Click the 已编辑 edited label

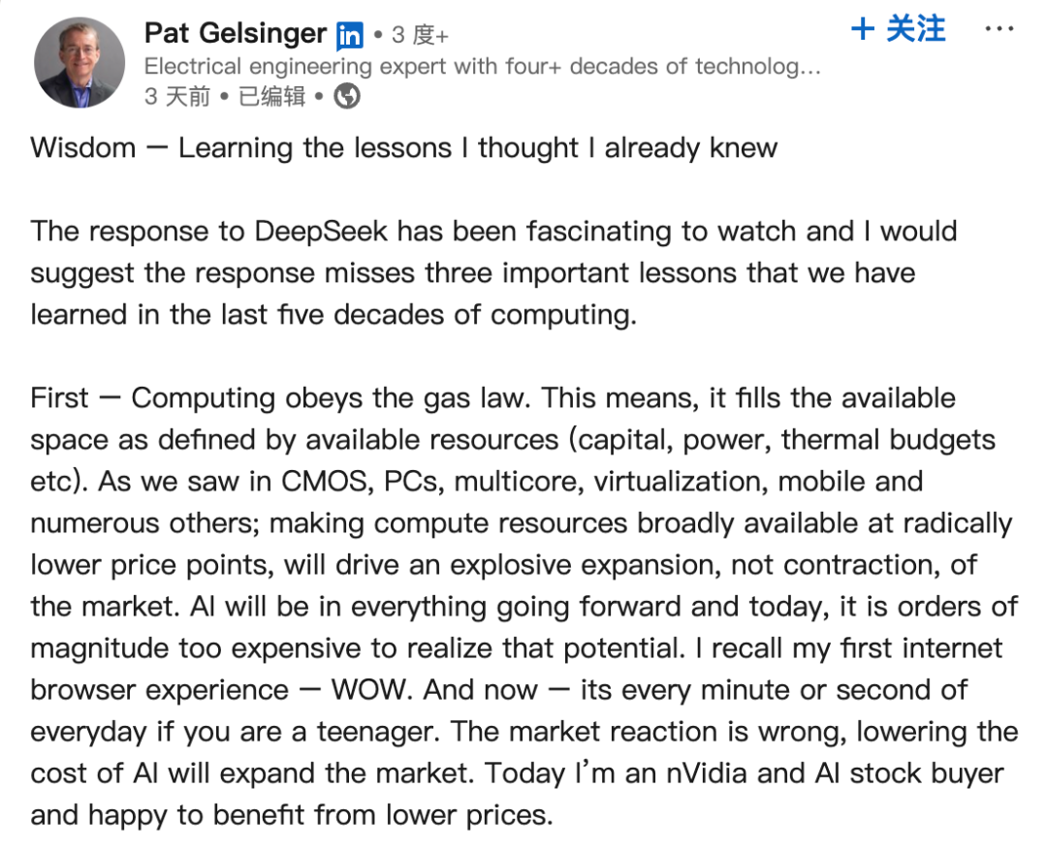point(271,96)
